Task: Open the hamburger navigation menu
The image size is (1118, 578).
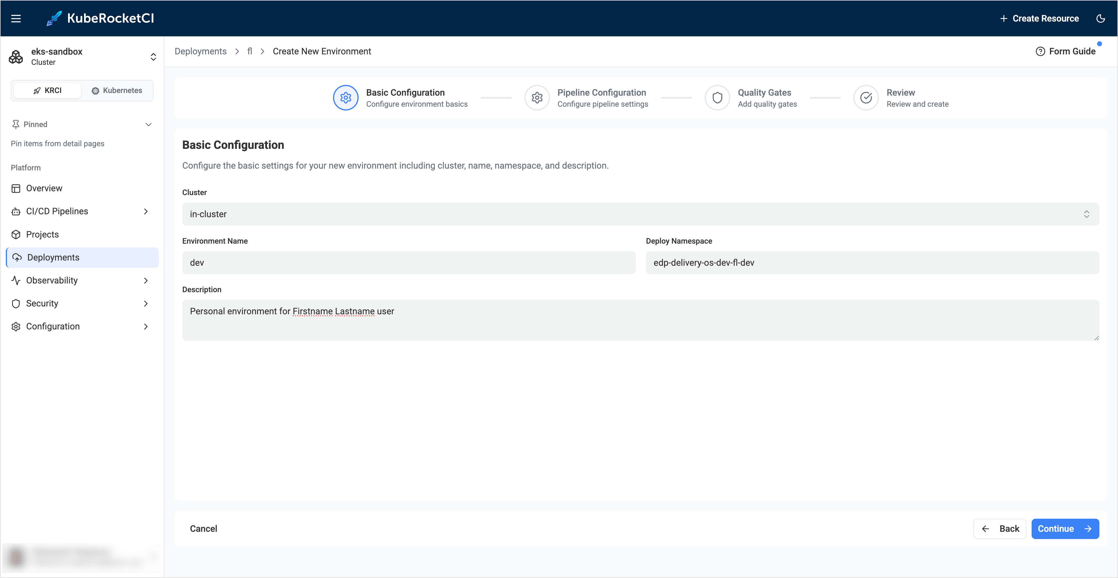Action: (16, 18)
